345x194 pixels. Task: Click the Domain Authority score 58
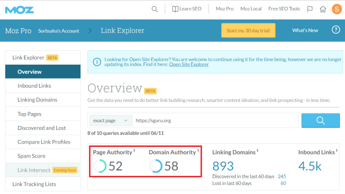[172, 166]
